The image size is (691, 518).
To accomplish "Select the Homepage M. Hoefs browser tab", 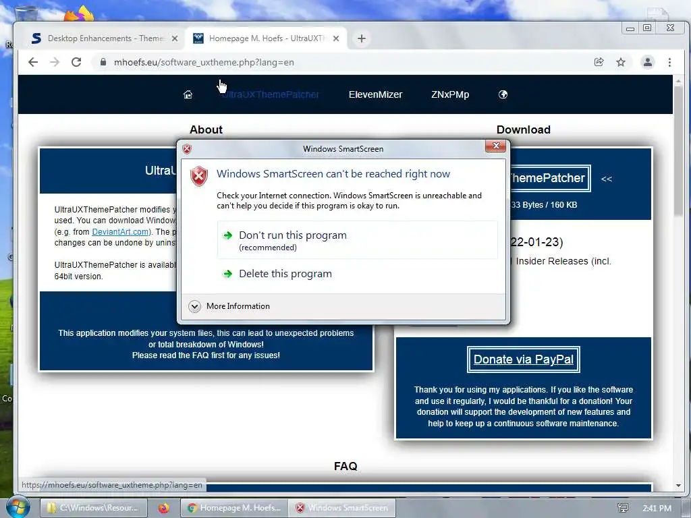I will point(266,38).
